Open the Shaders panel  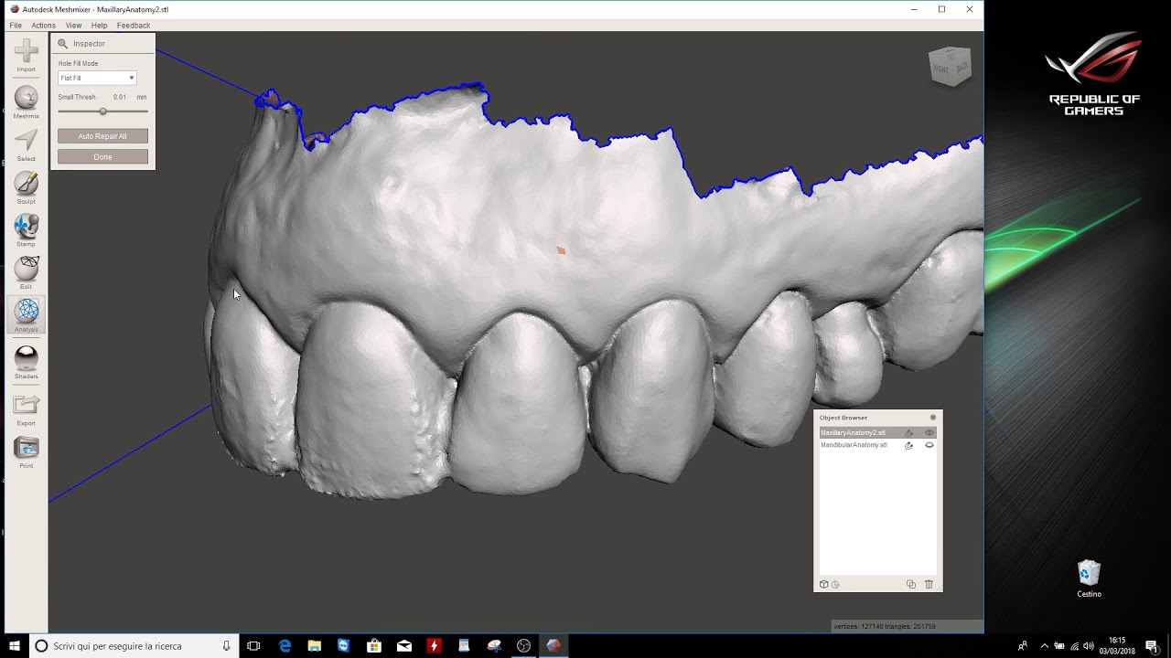point(26,362)
